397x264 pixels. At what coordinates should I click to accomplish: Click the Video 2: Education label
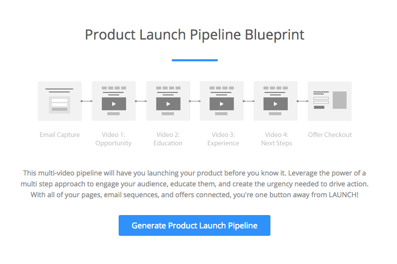pyautogui.click(x=168, y=139)
